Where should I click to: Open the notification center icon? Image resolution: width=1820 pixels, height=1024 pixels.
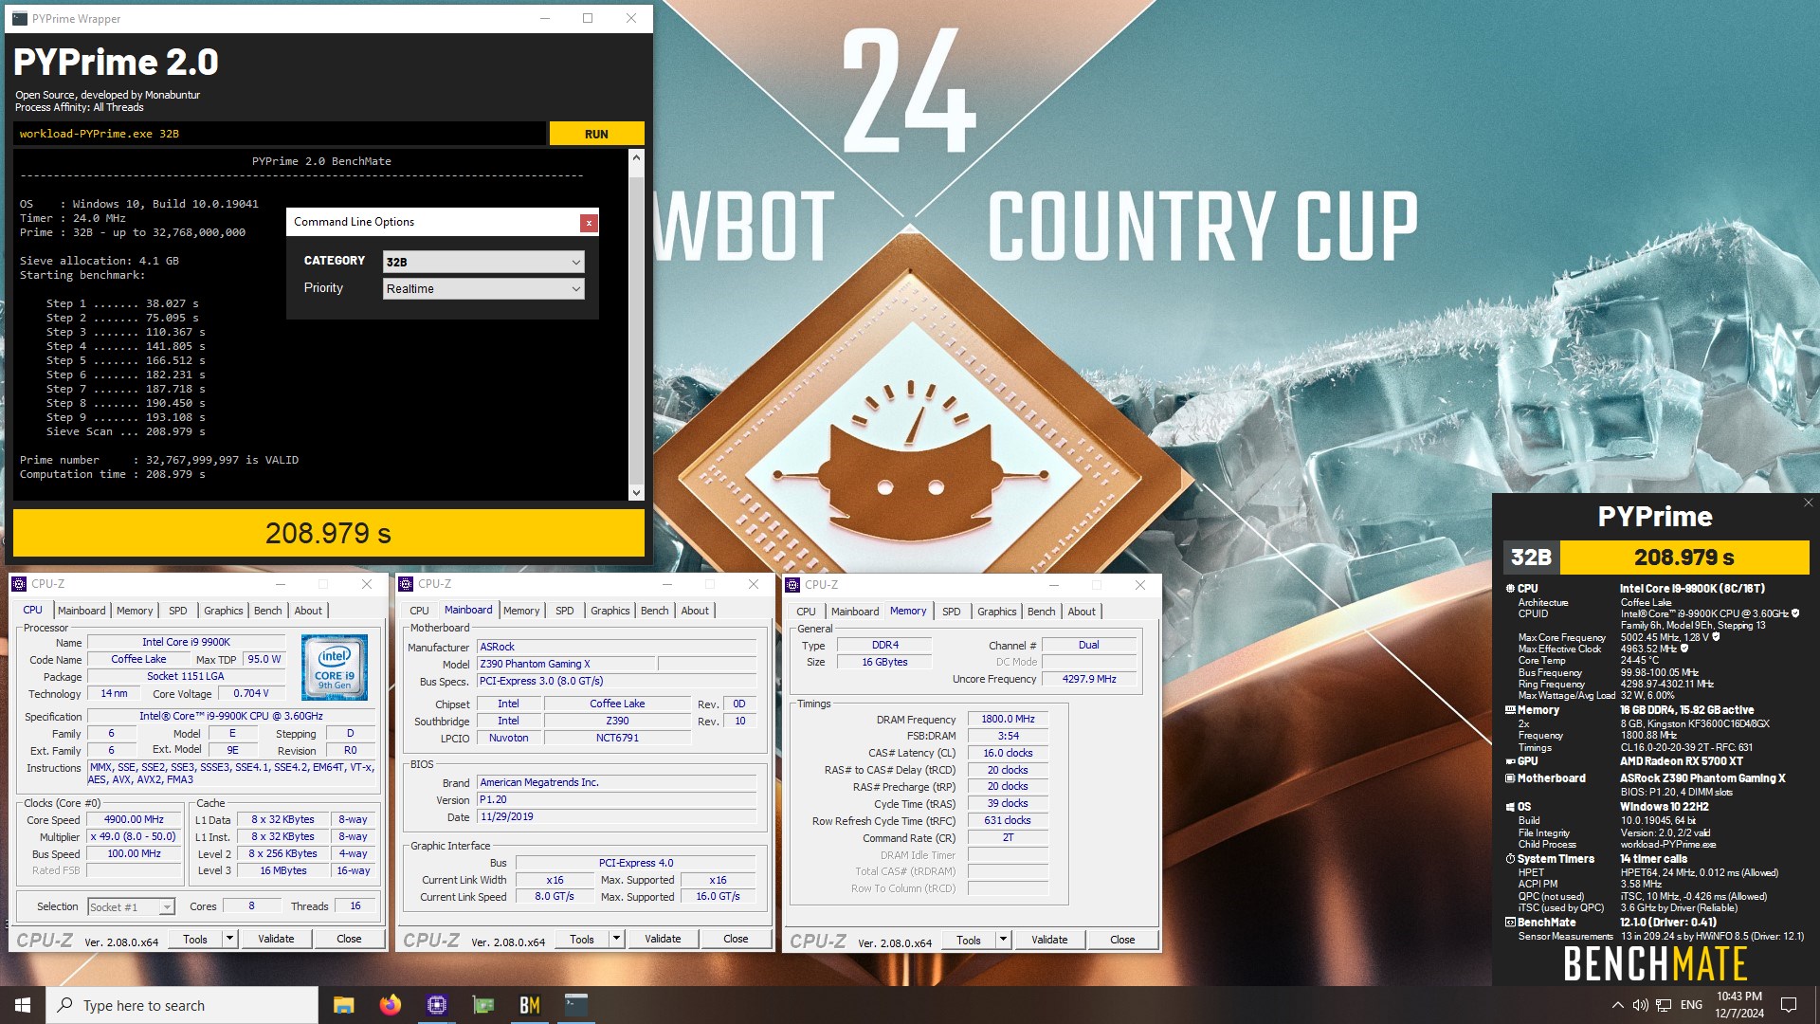(1789, 1005)
